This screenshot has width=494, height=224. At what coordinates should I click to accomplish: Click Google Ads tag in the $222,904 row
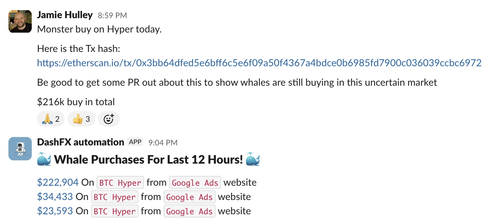(x=195, y=183)
